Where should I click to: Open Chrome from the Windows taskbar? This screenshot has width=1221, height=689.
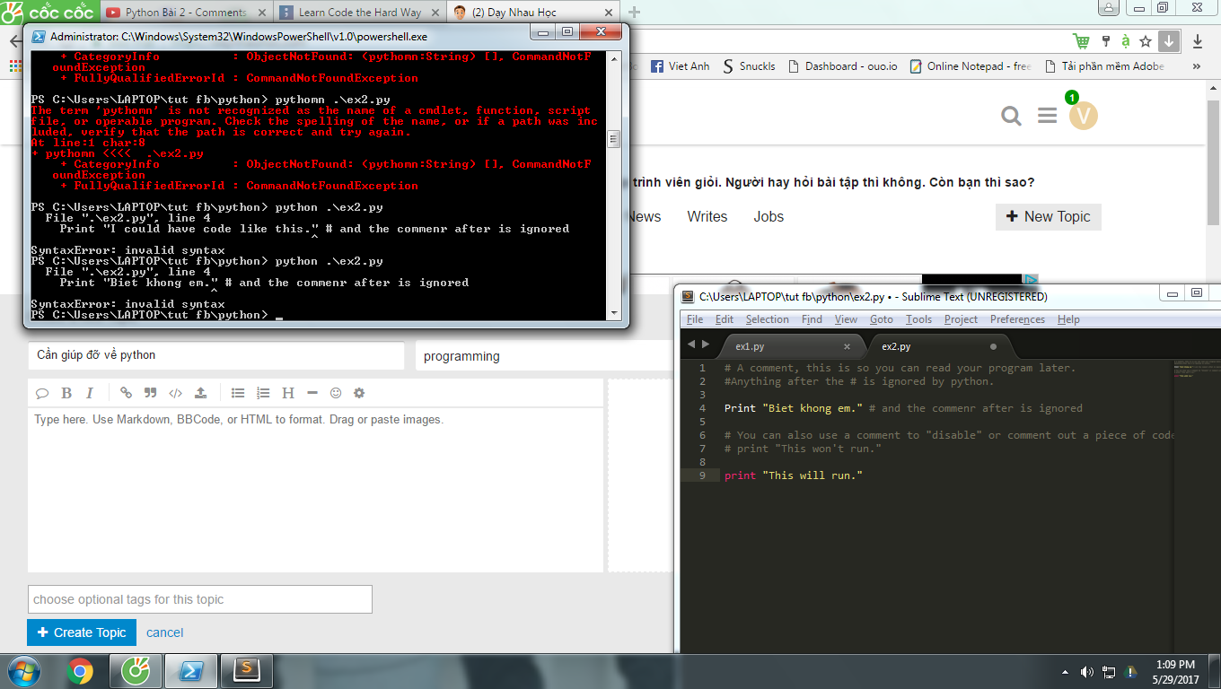[x=79, y=670]
